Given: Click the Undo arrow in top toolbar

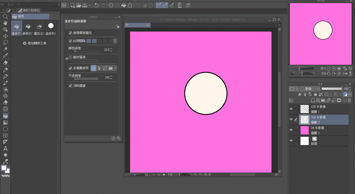Looking at the screenshot, I should point(97,5).
